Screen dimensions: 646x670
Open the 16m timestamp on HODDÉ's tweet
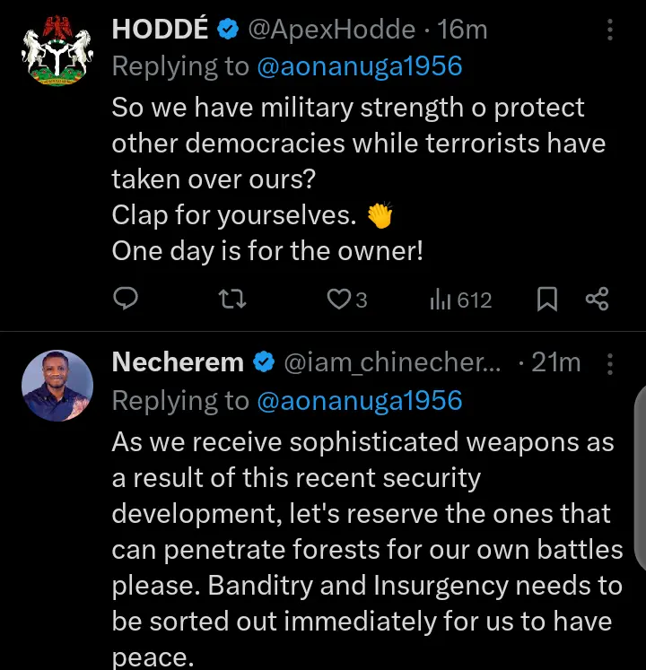pyautogui.click(x=463, y=30)
